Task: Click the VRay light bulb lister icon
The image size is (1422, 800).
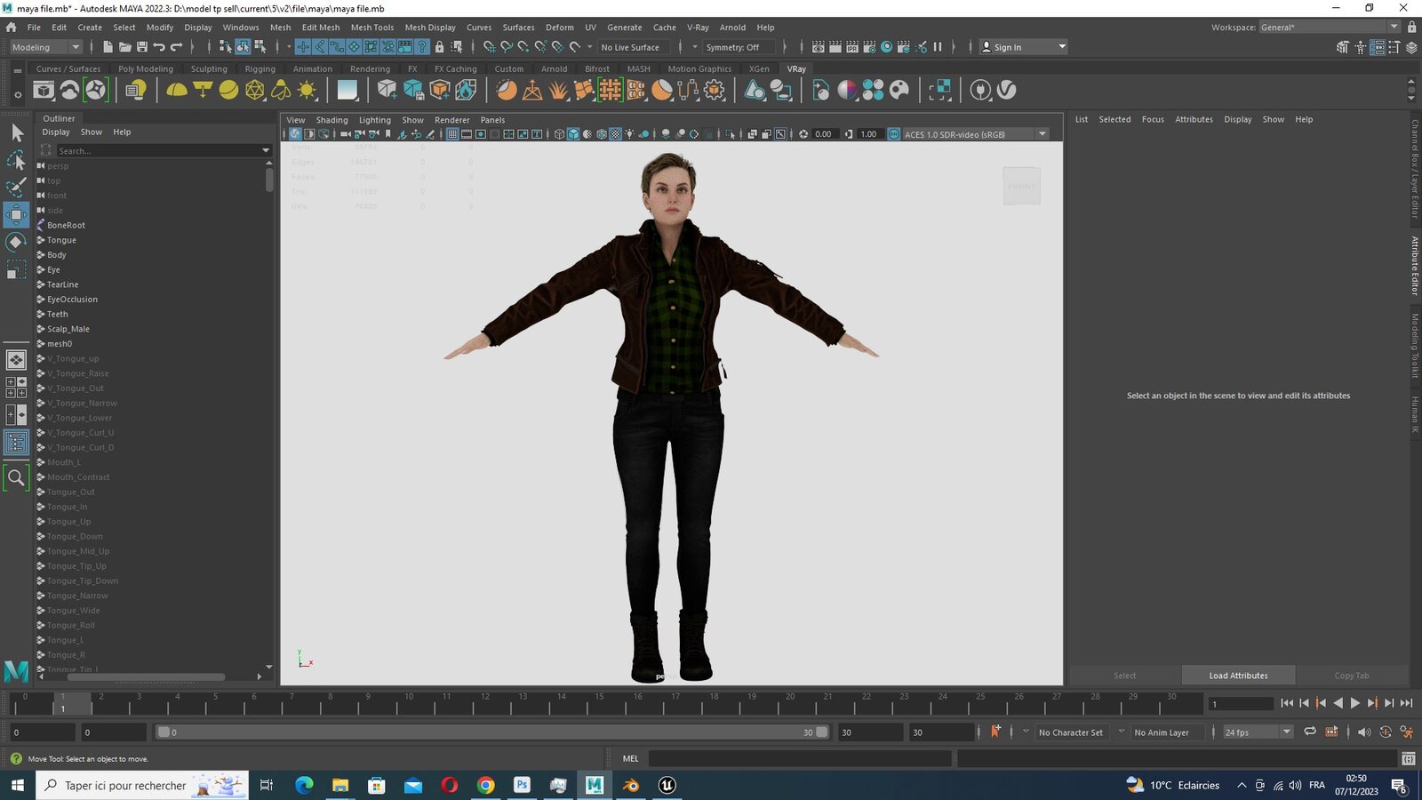Action: click(x=136, y=90)
